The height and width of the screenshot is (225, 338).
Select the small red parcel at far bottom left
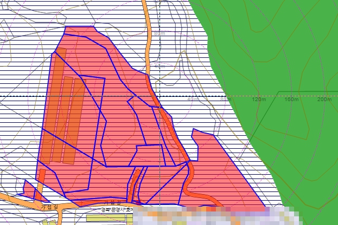coord(28,188)
